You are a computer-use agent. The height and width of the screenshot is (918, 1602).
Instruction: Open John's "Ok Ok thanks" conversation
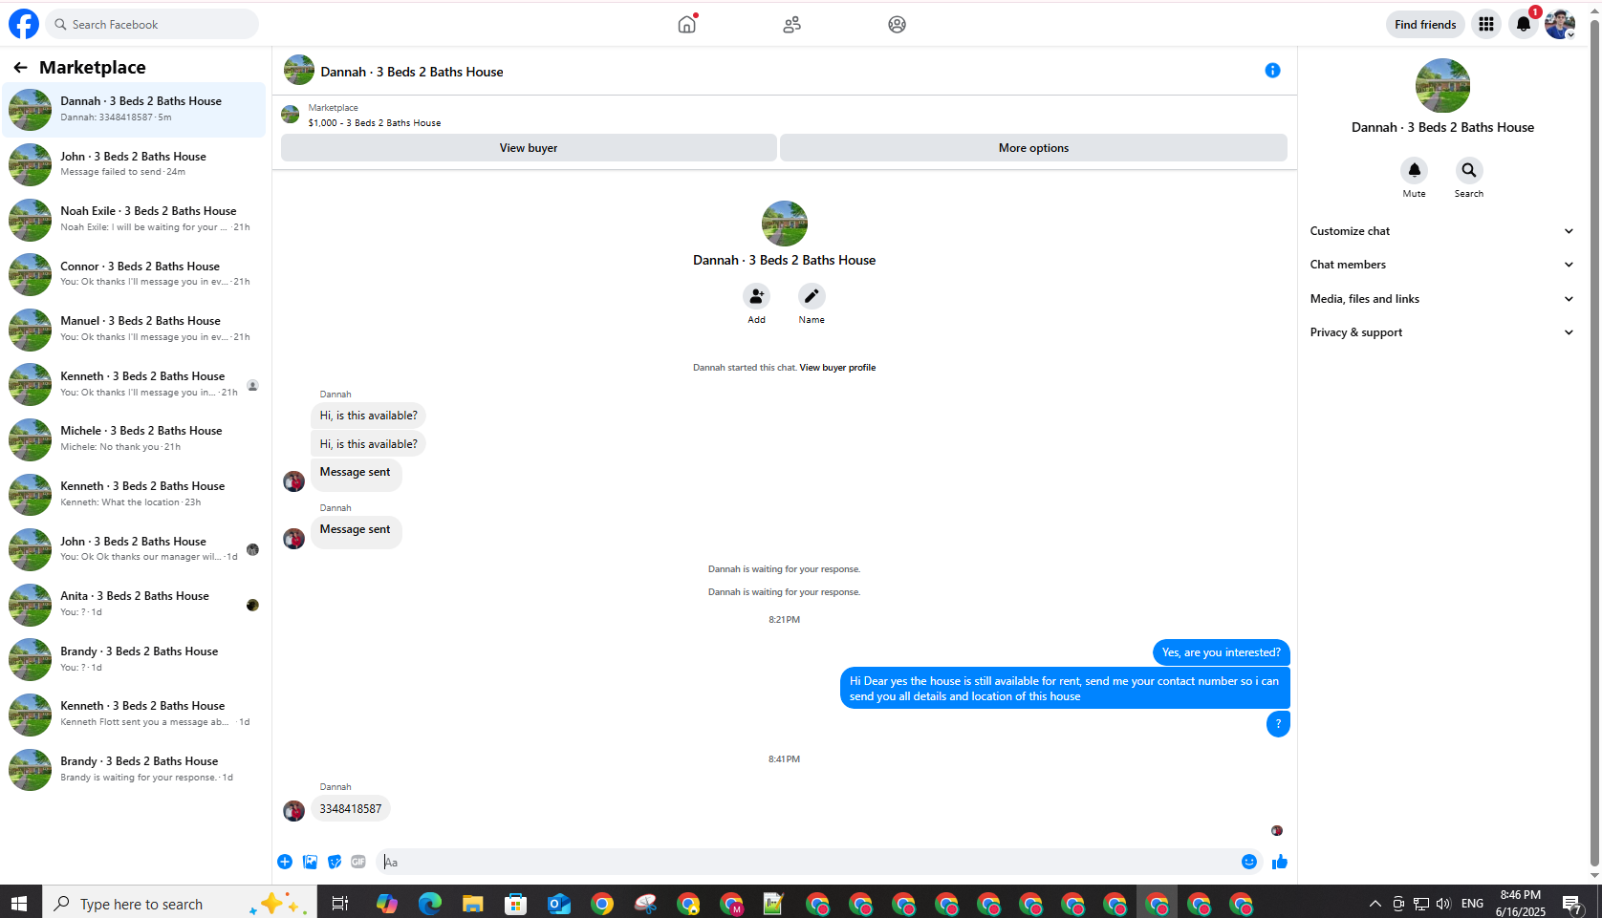click(135, 549)
